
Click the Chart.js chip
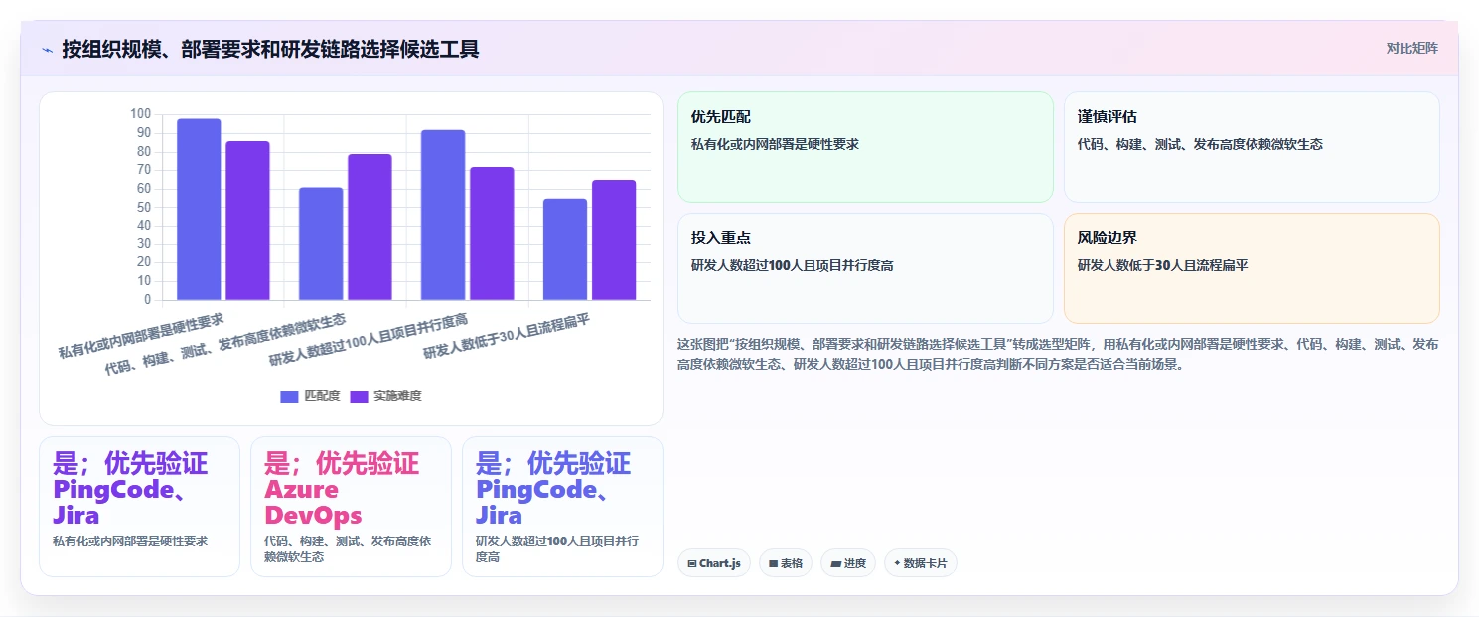pyautogui.click(x=714, y=563)
